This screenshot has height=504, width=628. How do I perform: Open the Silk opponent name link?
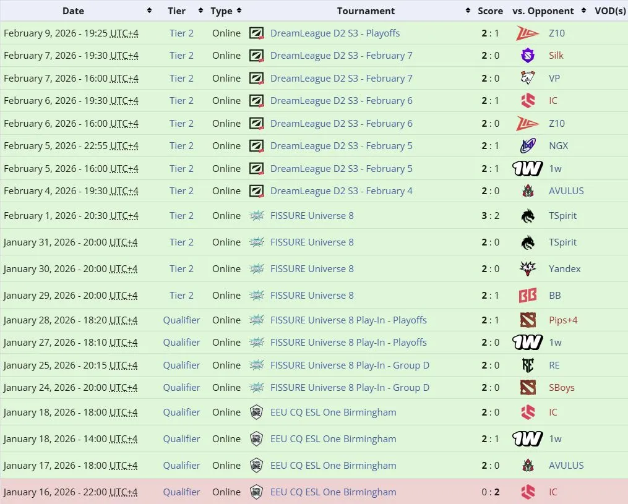click(x=556, y=55)
